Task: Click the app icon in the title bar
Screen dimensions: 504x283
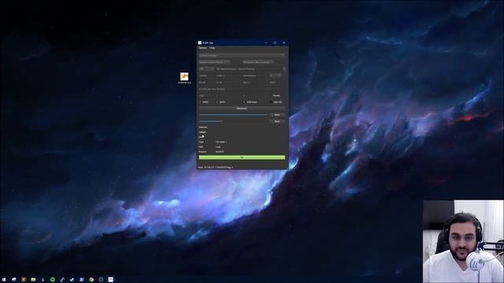Action: [199, 42]
